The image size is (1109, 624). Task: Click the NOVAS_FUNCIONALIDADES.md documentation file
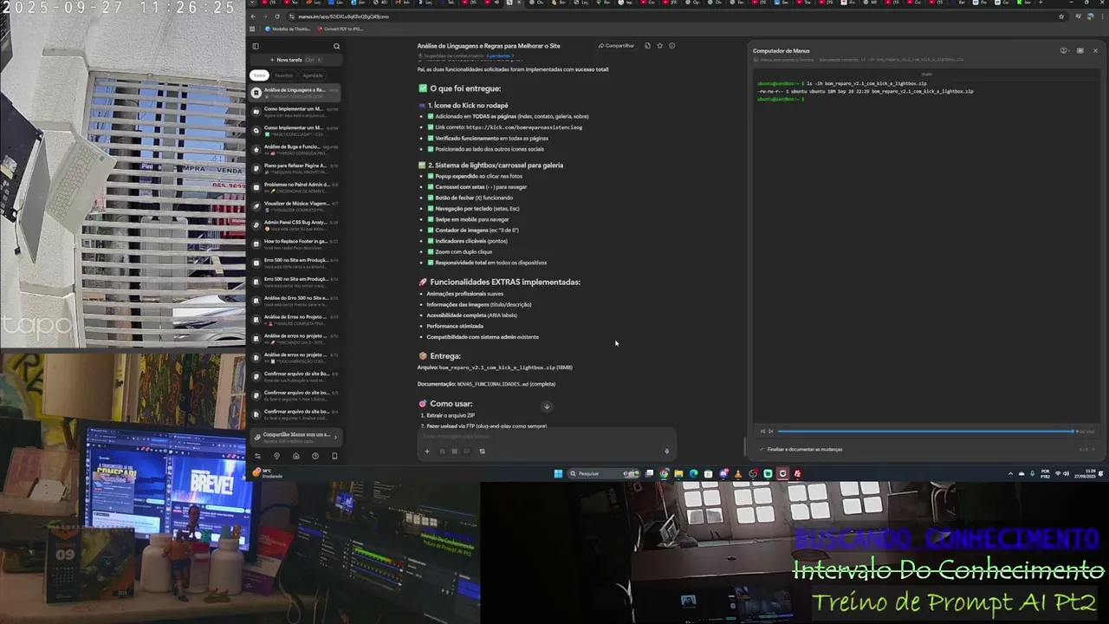(x=492, y=384)
